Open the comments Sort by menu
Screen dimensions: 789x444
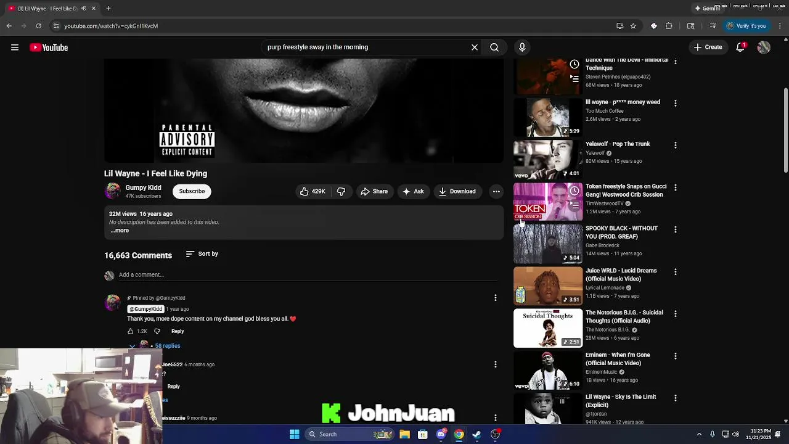pos(202,253)
